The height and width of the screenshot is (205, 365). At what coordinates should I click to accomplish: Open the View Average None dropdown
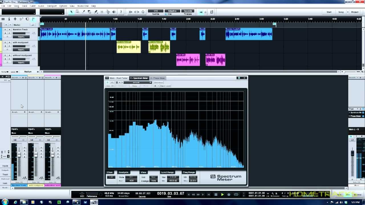click(x=153, y=181)
